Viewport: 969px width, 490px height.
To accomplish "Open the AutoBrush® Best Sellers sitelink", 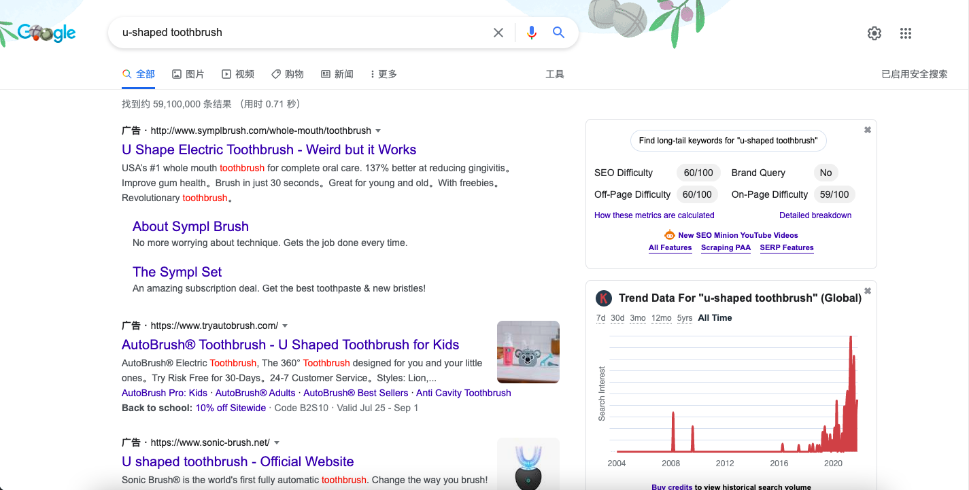I will 356,393.
